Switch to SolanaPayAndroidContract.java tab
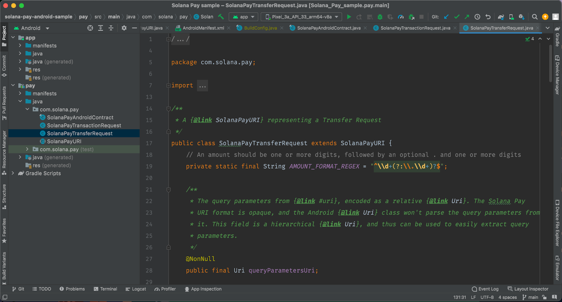This screenshot has height=302, width=562. click(328, 28)
